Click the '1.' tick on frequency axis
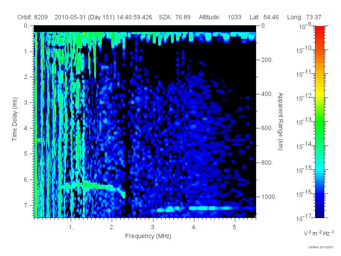Screen dimensions: 341x256 [x=71, y=227]
